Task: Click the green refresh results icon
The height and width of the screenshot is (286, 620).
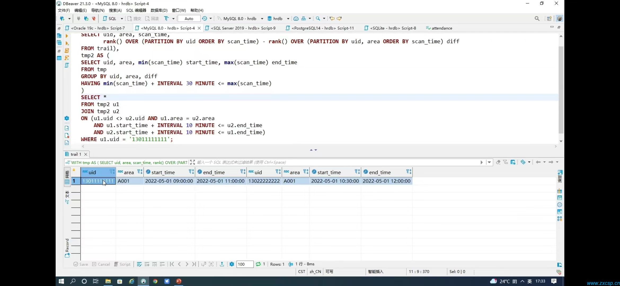Action: click(x=258, y=264)
